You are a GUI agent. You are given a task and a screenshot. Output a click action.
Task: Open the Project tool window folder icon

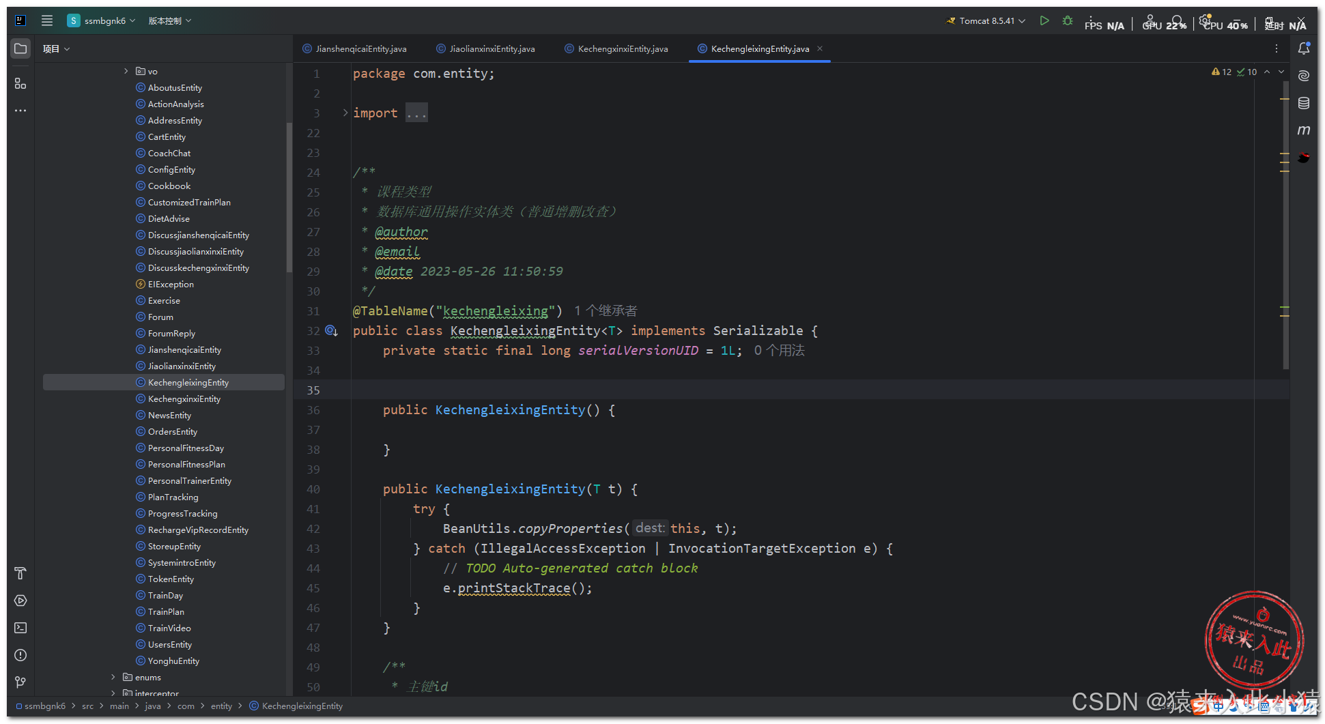tap(20, 49)
